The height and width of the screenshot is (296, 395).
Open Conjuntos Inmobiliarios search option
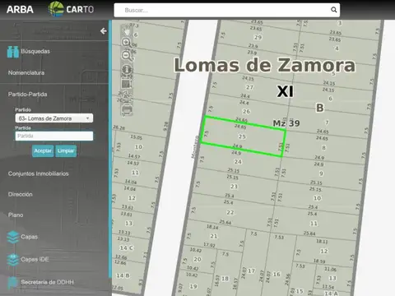click(x=39, y=173)
